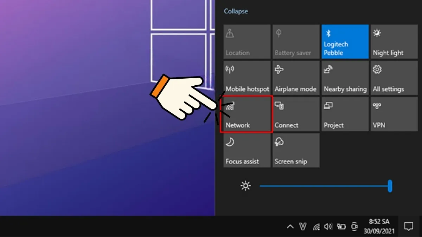
Task: Enable Airplane mode
Action: click(x=296, y=78)
